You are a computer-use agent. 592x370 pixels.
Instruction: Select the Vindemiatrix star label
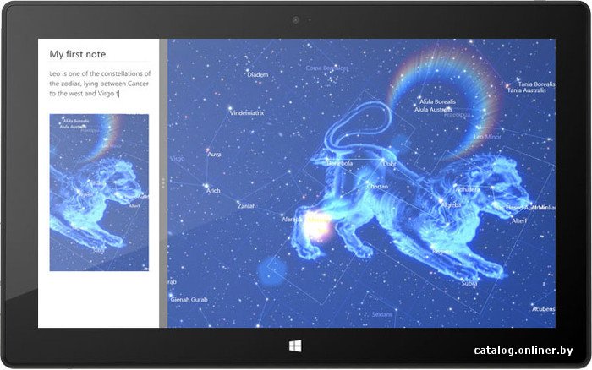(x=247, y=112)
